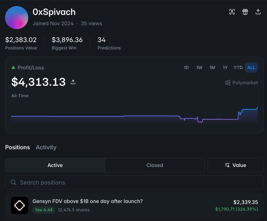This screenshot has width=267, height=221.
Task: Switch to the Positions tab
Action: (x=18, y=147)
